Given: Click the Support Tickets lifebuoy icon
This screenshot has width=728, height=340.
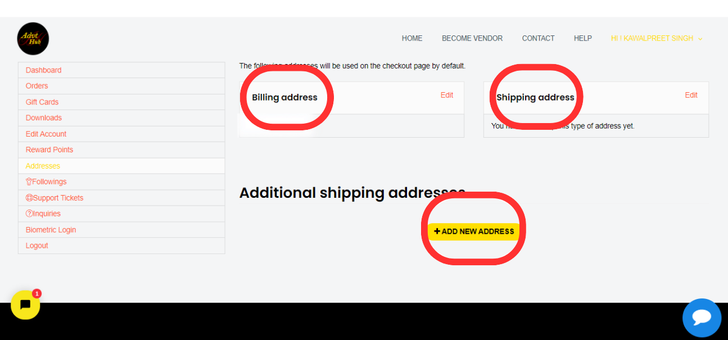Looking at the screenshot, I should click(29, 198).
